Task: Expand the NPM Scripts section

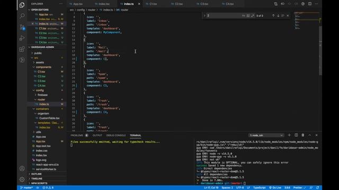Action: click(x=39, y=183)
